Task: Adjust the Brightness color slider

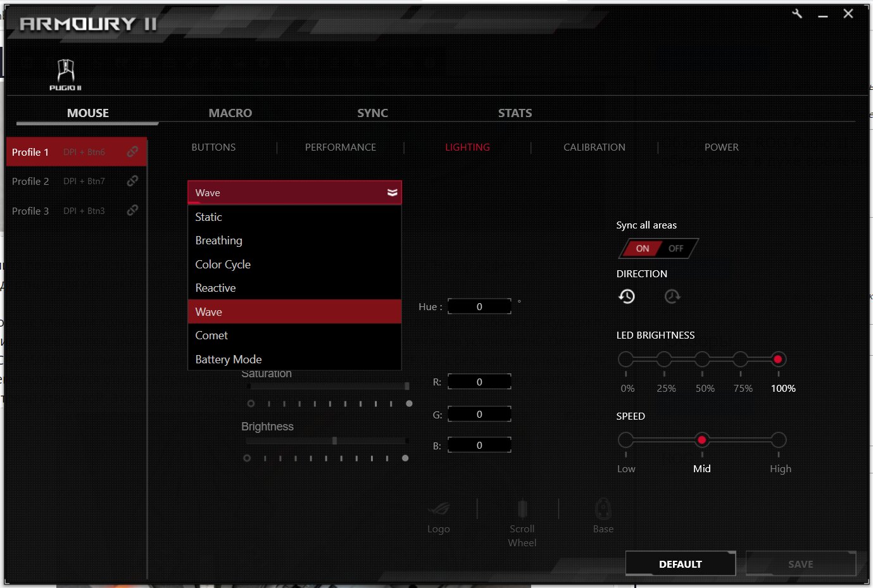Action: click(x=327, y=441)
